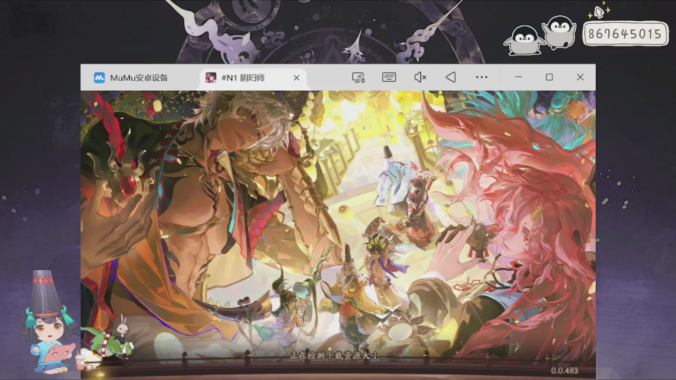Click the version number 0.0.483
Viewport: 676px width, 380px height.
565,370
